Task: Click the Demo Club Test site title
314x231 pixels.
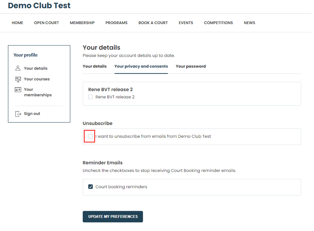Action: click(x=39, y=6)
